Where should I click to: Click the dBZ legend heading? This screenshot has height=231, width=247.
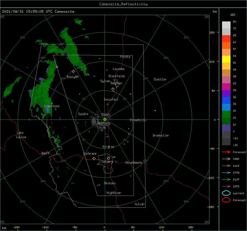click(233, 15)
